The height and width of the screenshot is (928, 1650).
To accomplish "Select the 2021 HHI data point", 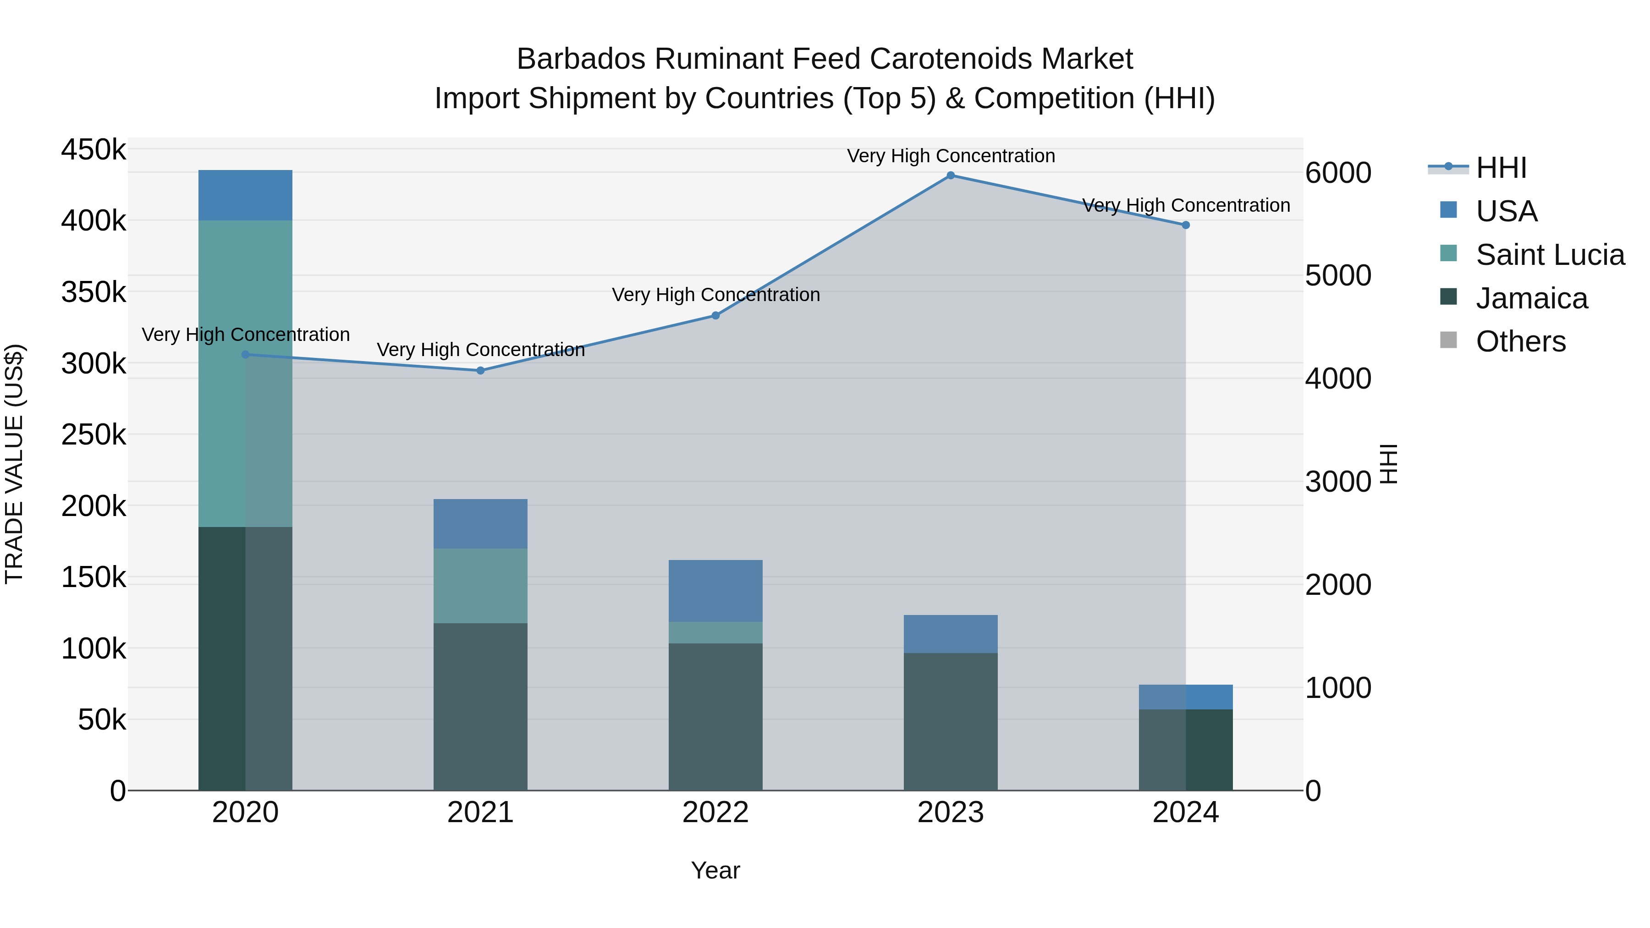I will coord(480,370).
